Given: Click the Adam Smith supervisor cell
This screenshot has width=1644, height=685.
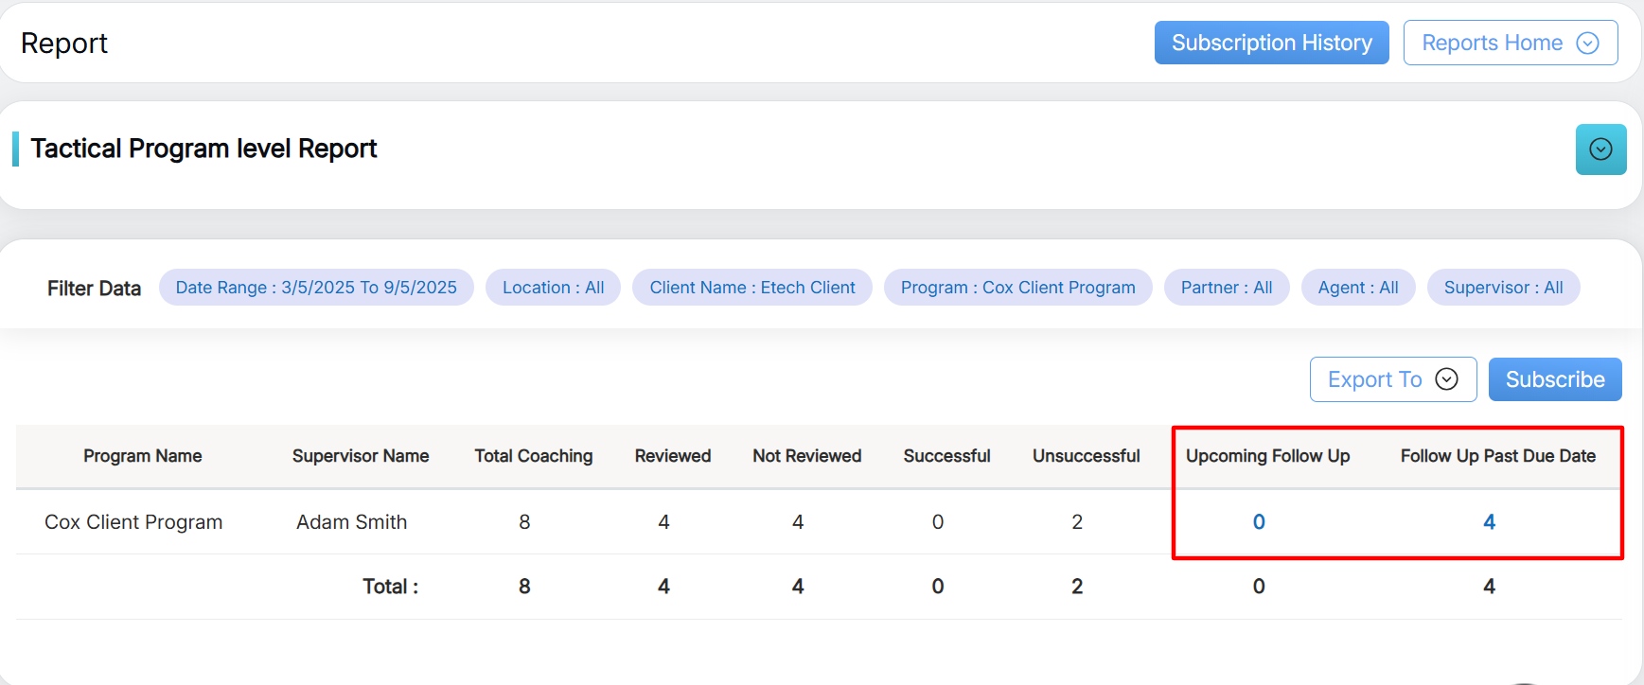Looking at the screenshot, I should 351,522.
